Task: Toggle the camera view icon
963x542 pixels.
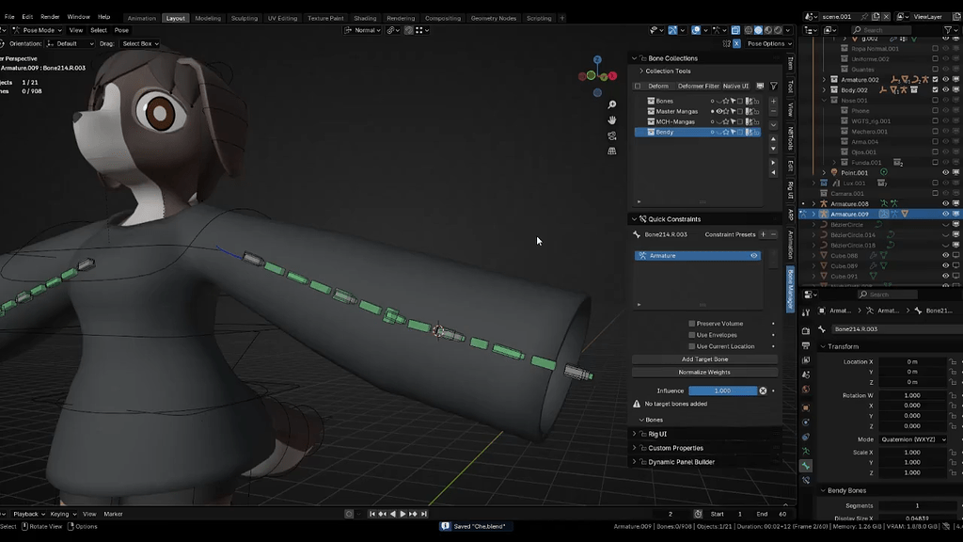Action: (x=611, y=135)
